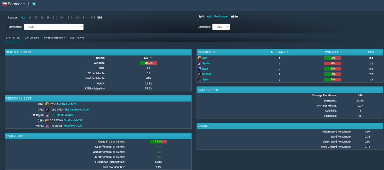The image size is (384, 170).
Task: Click the +281 gold differential value
Action: pos(158,152)
